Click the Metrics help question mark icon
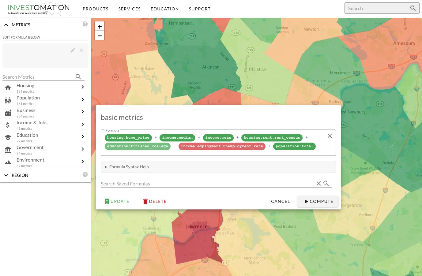The image size is (422, 276). tap(85, 24)
